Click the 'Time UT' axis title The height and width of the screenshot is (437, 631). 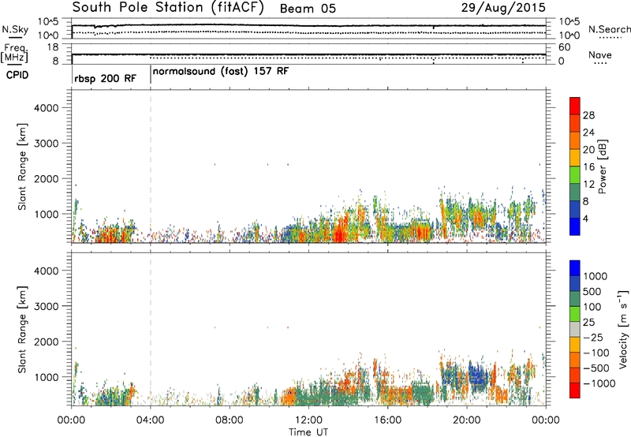(308, 431)
